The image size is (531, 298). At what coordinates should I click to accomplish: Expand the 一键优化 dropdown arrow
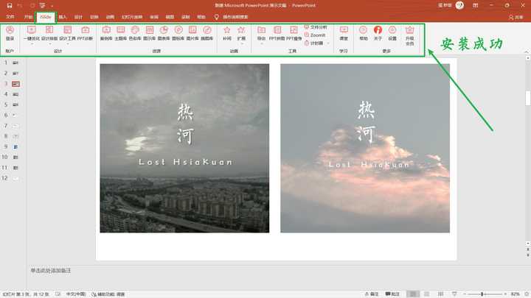[32, 44]
